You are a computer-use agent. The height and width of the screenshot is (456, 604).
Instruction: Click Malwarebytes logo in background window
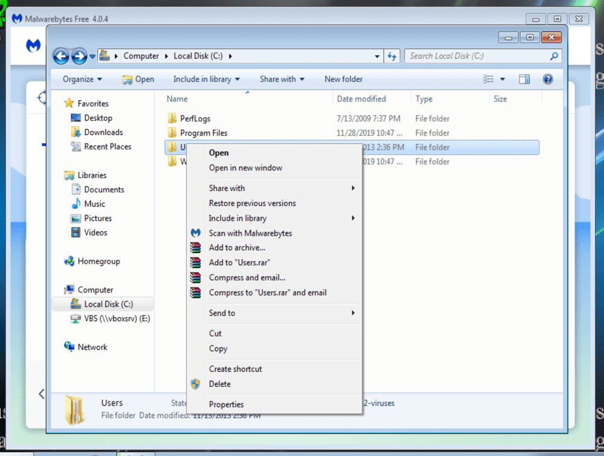click(33, 46)
